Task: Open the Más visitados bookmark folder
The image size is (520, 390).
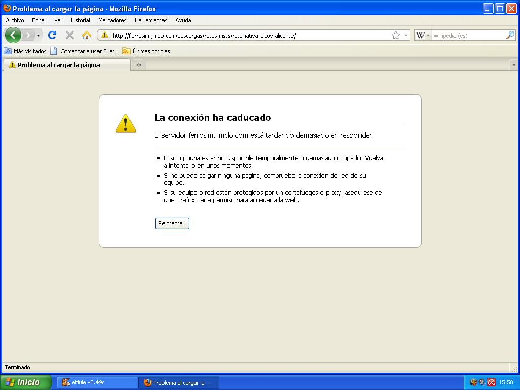Action: [25, 51]
